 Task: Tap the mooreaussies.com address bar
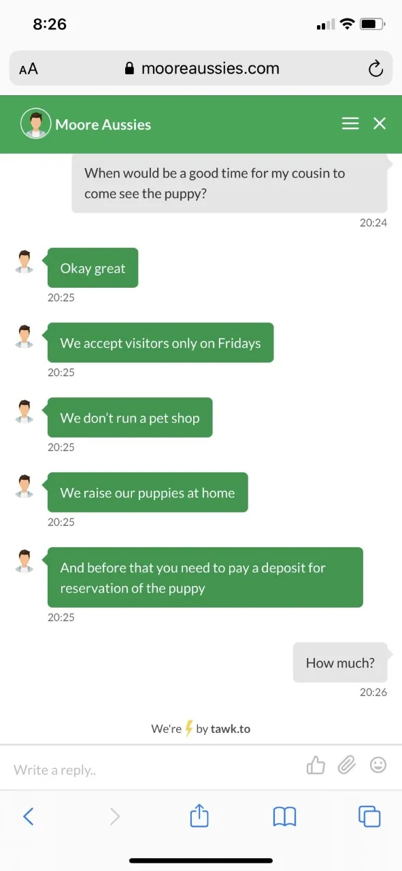tap(201, 68)
